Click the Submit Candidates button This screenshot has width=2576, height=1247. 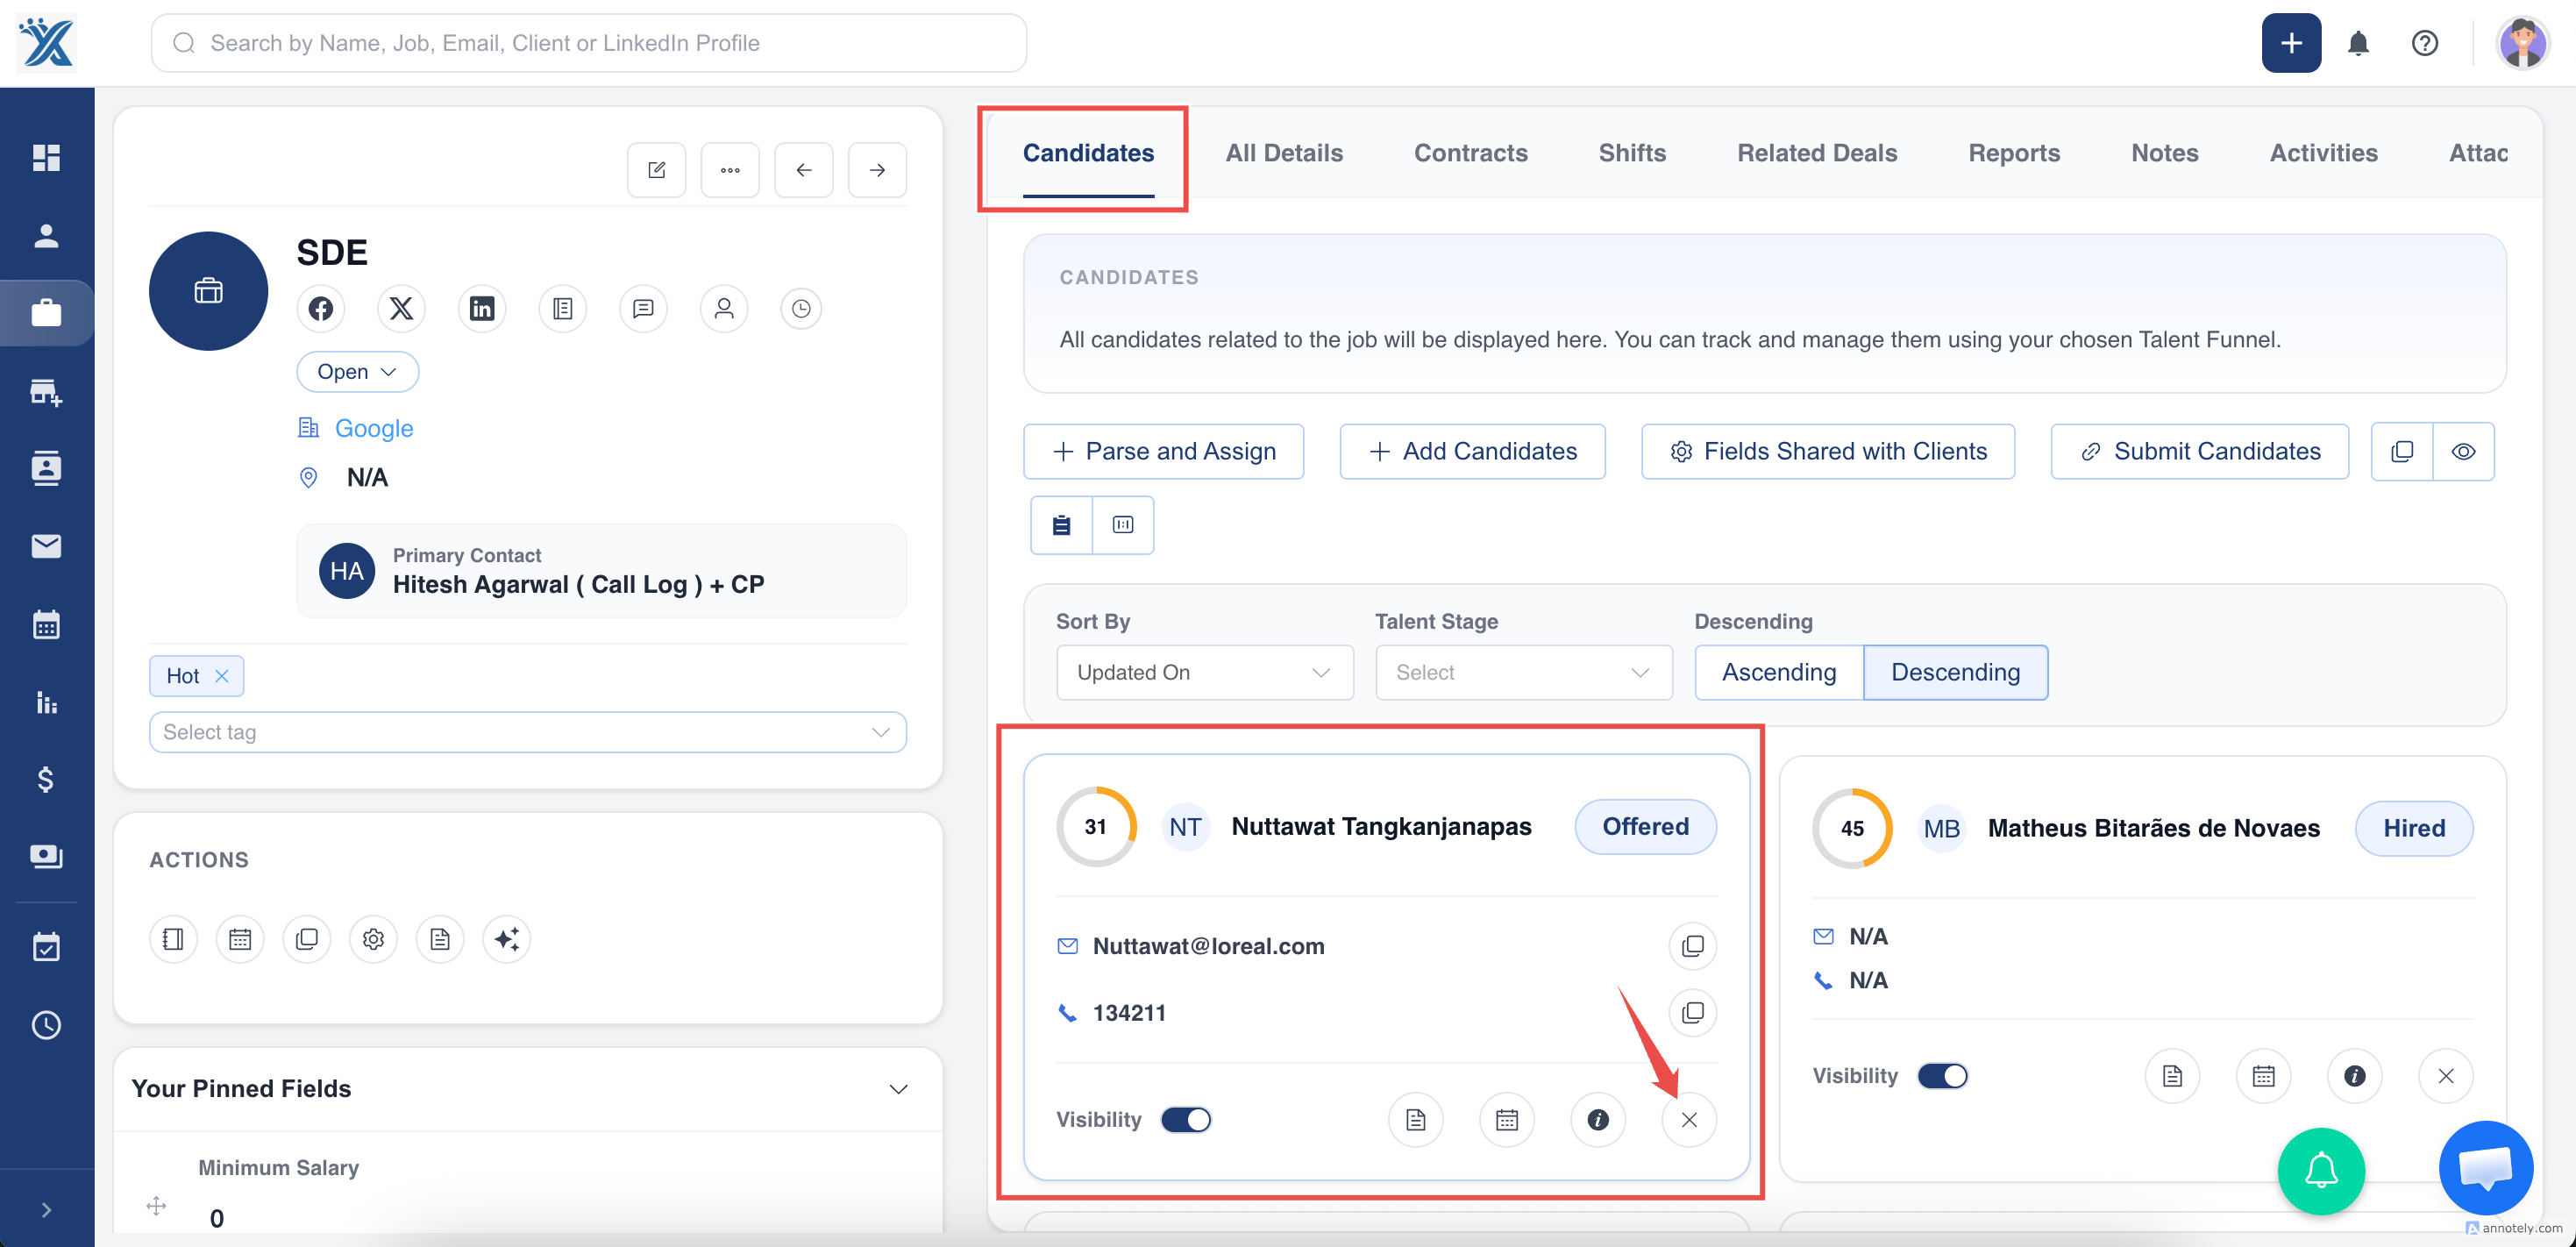tap(2199, 452)
